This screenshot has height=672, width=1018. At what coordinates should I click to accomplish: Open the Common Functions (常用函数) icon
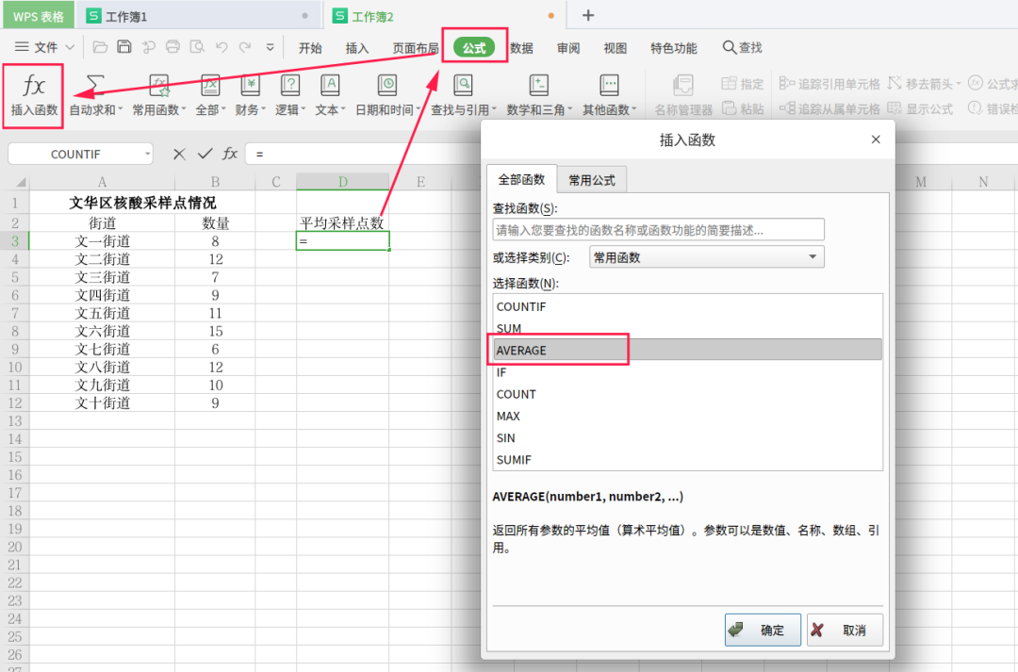coord(159,85)
